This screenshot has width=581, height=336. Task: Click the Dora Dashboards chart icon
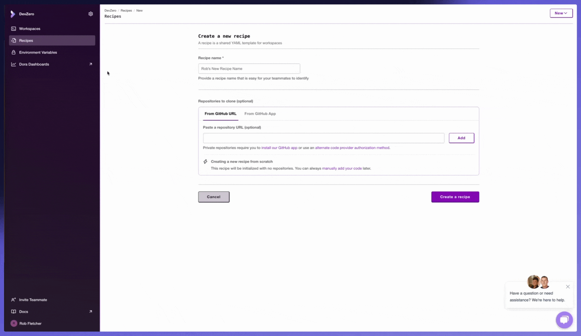pyautogui.click(x=13, y=64)
